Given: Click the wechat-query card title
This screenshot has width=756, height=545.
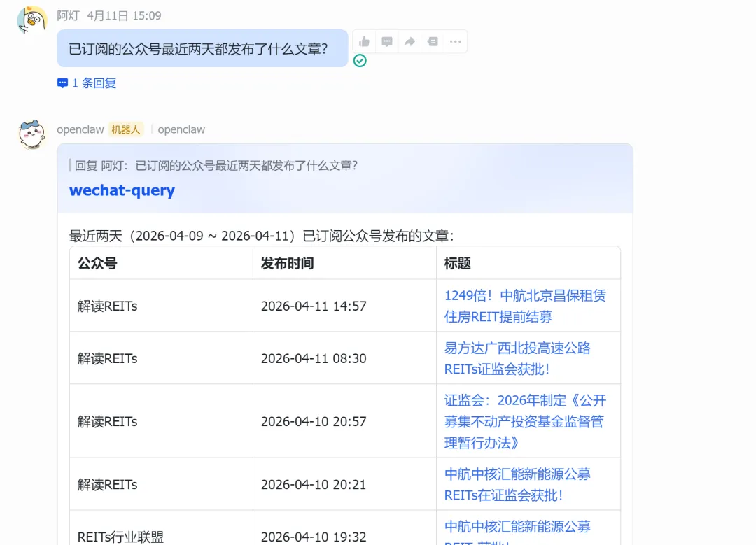Looking at the screenshot, I should click(122, 190).
